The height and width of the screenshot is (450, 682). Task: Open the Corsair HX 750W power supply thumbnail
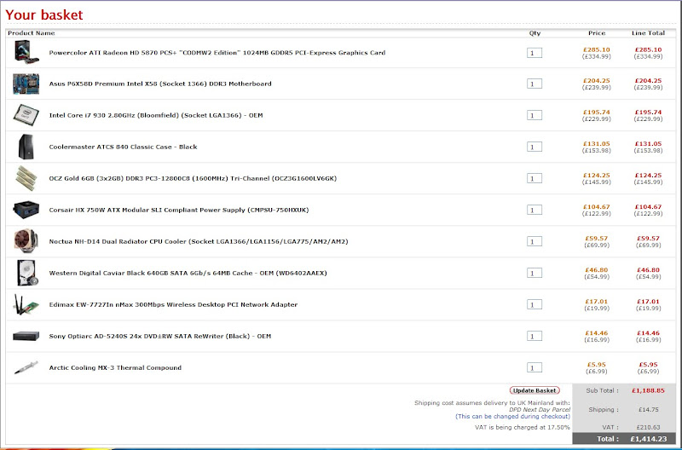point(26,210)
